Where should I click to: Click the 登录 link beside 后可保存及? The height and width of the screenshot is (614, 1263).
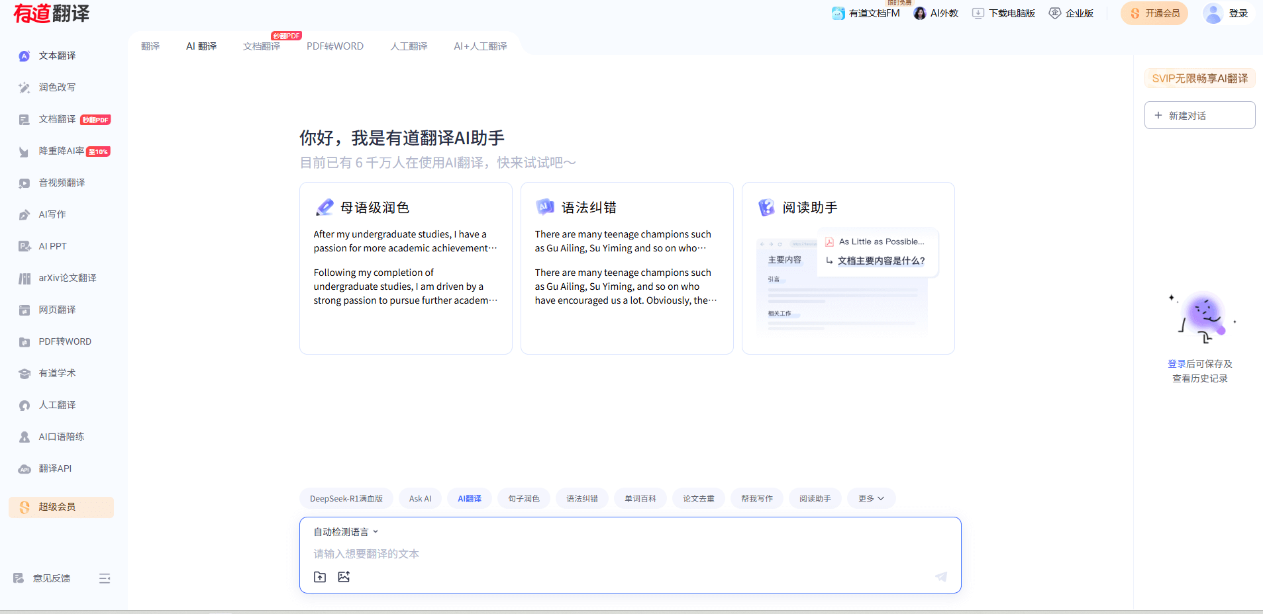(x=1176, y=364)
